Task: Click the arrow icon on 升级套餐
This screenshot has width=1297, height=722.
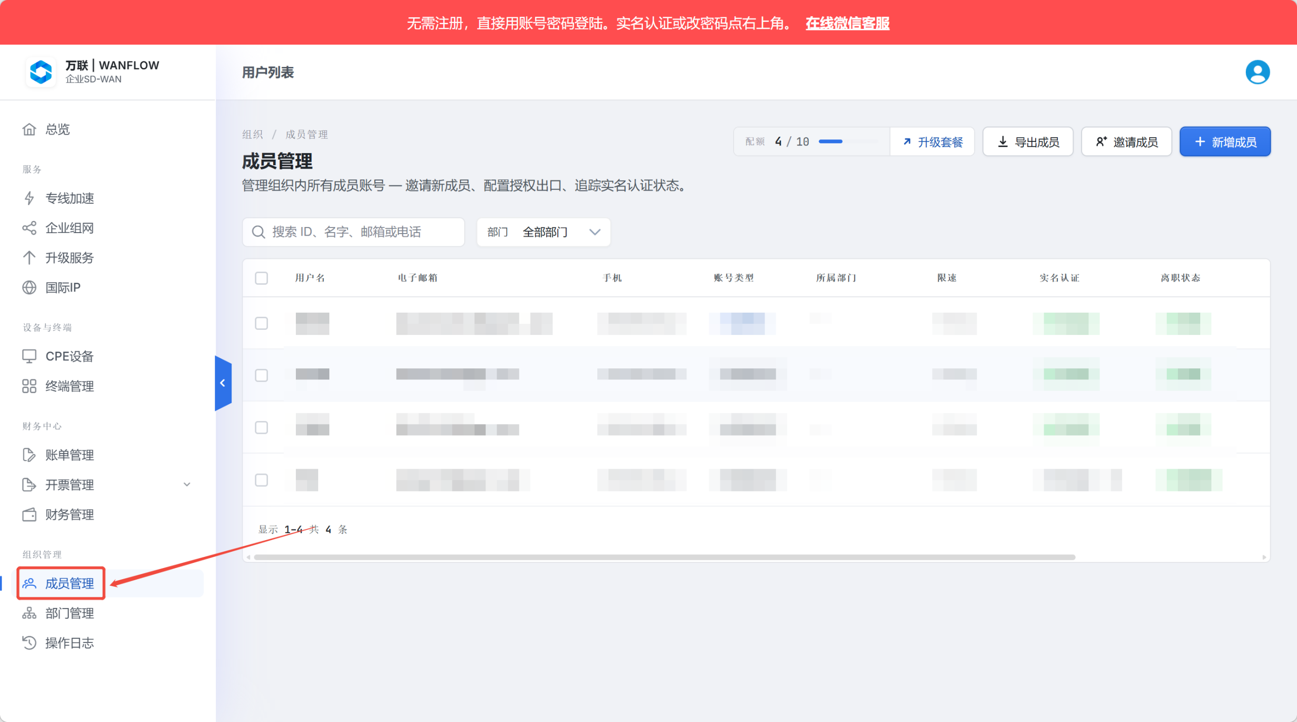Action: tap(907, 142)
